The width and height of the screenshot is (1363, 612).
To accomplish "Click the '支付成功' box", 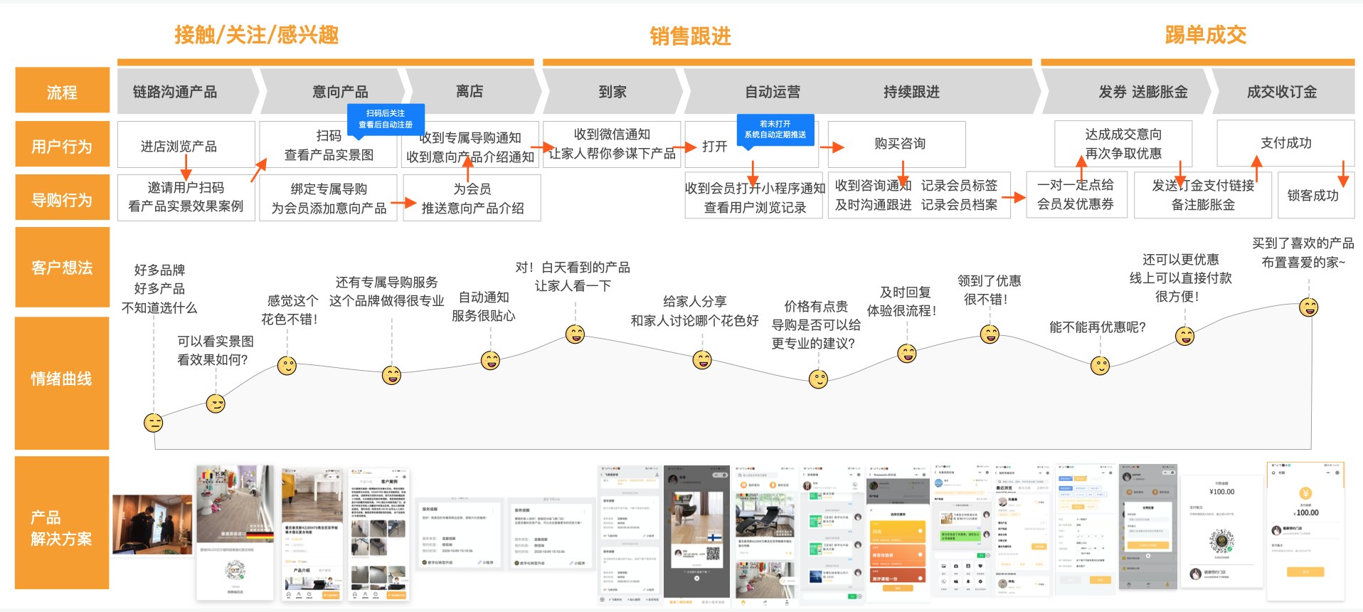I will pyautogui.click(x=1285, y=143).
